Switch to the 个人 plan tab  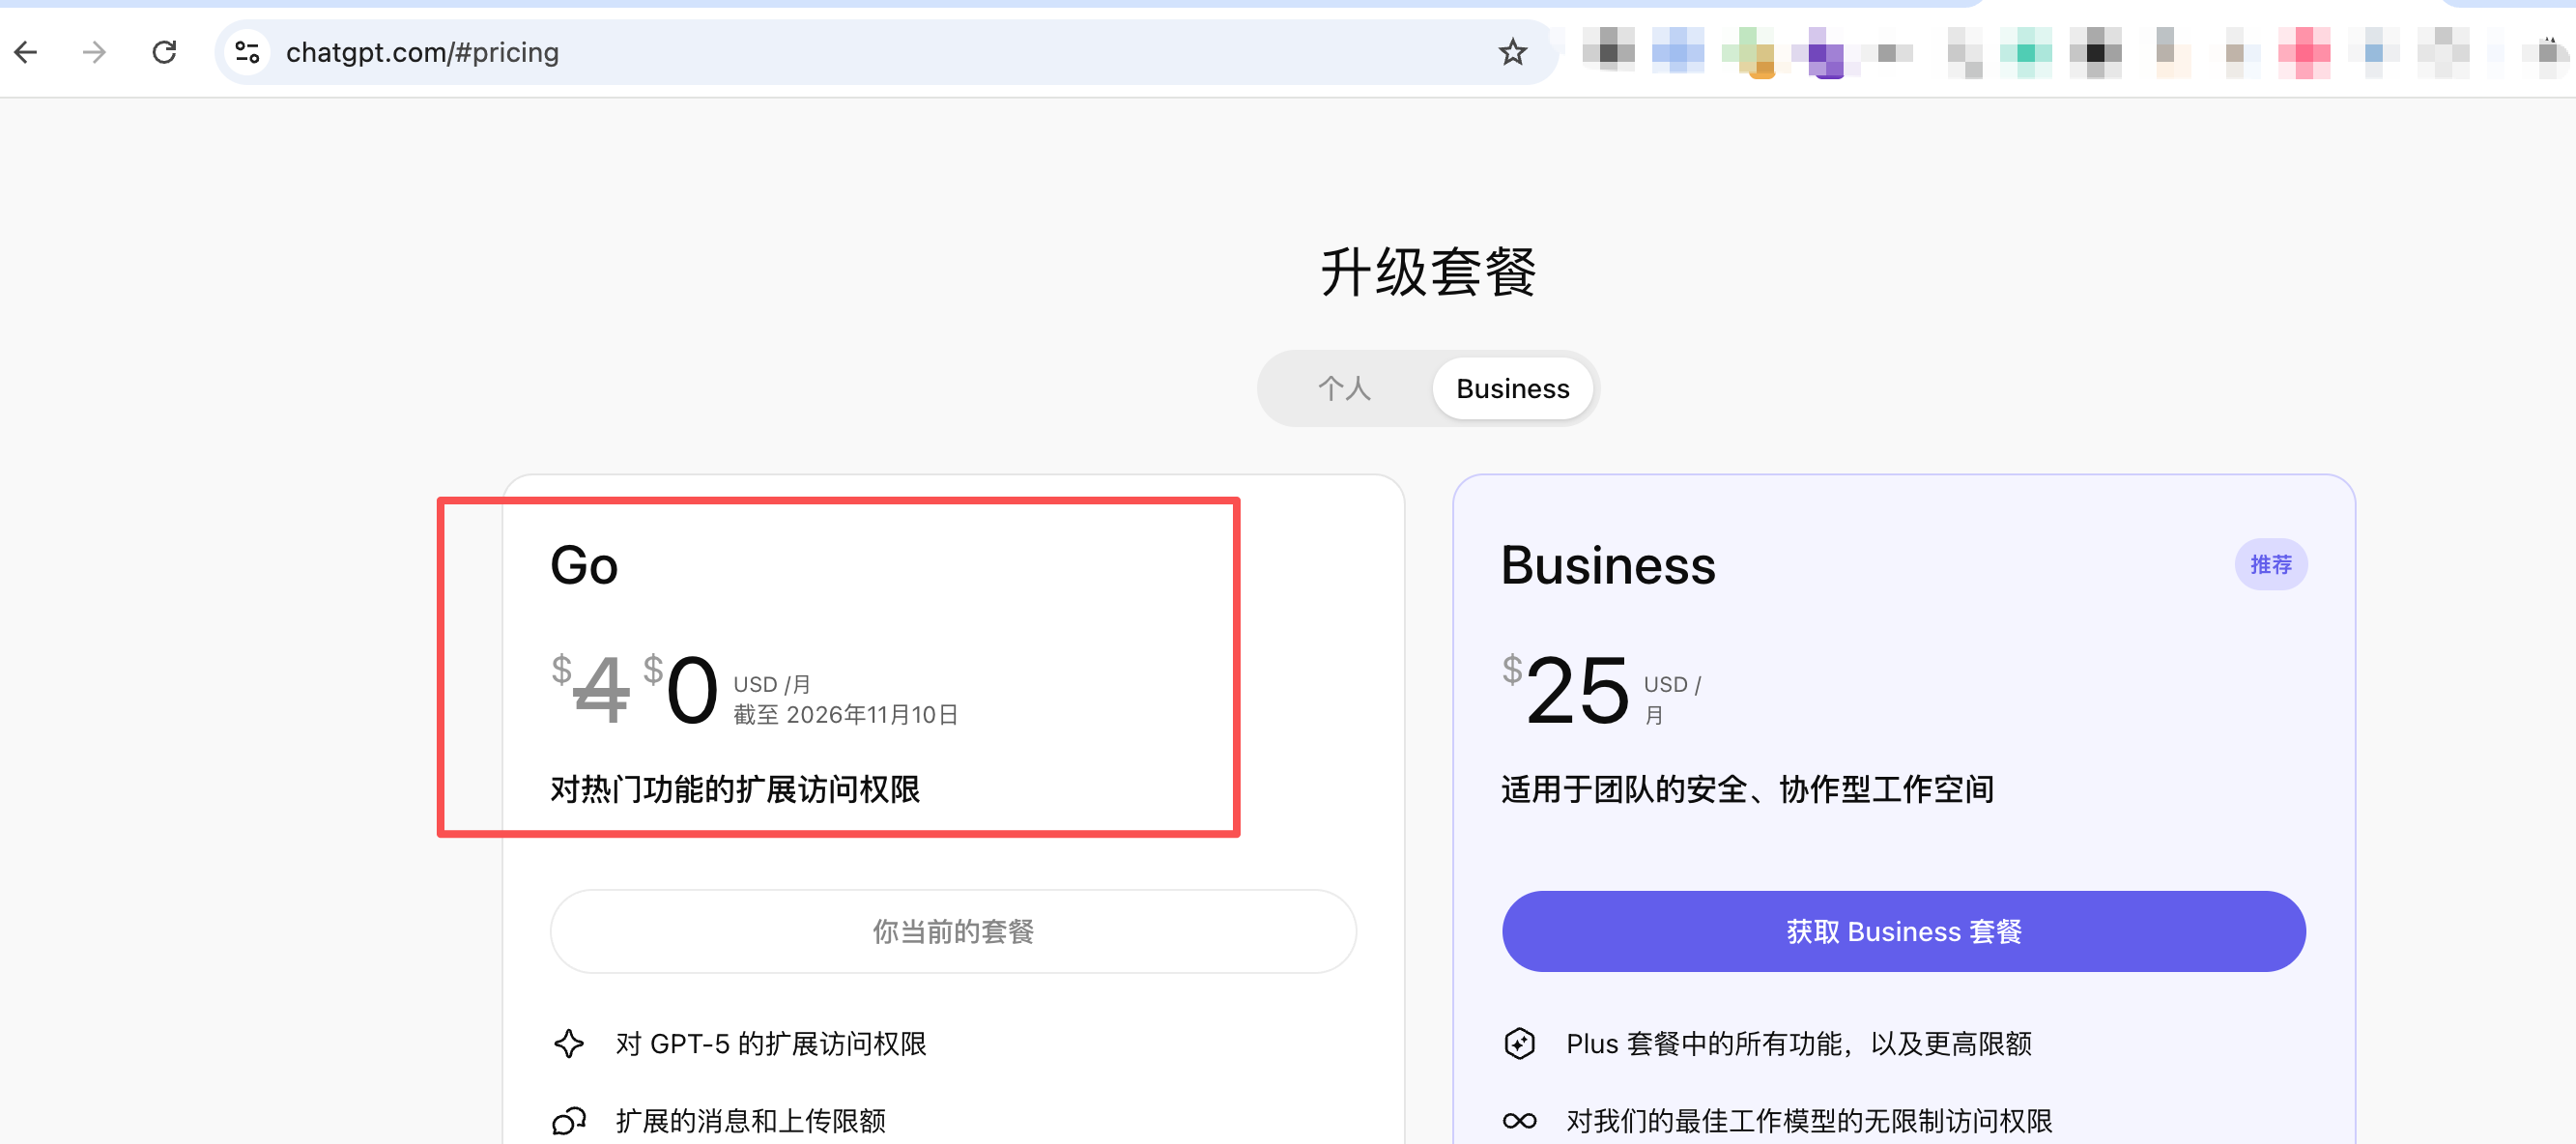point(1343,388)
